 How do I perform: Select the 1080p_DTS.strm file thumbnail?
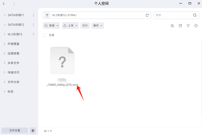coord(62,61)
